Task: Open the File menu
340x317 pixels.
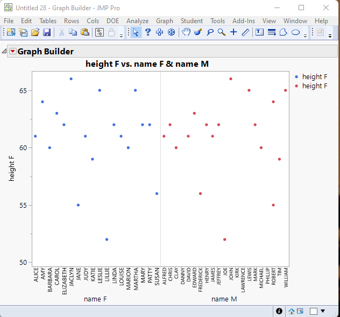Action: (9, 21)
